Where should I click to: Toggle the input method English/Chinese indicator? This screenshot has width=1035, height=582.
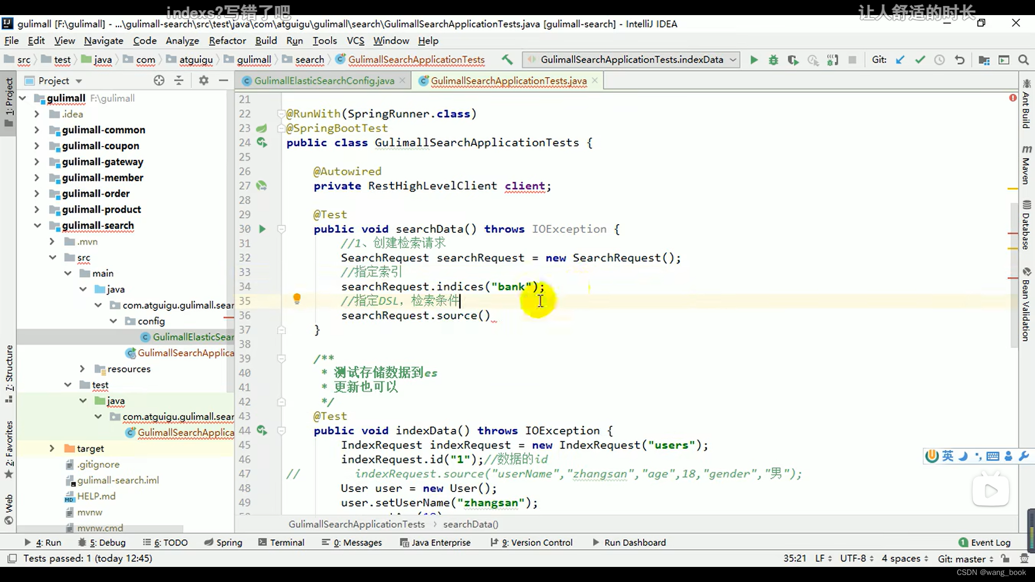[x=948, y=456]
